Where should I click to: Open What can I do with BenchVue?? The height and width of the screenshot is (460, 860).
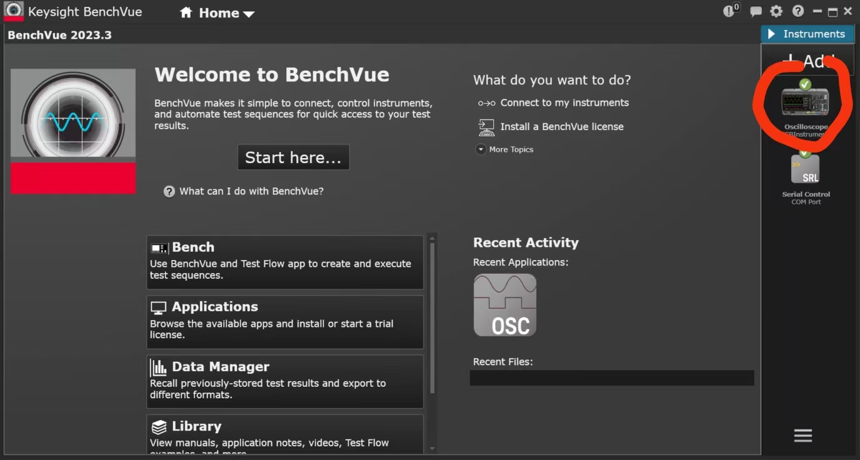click(x=251, y=191)
